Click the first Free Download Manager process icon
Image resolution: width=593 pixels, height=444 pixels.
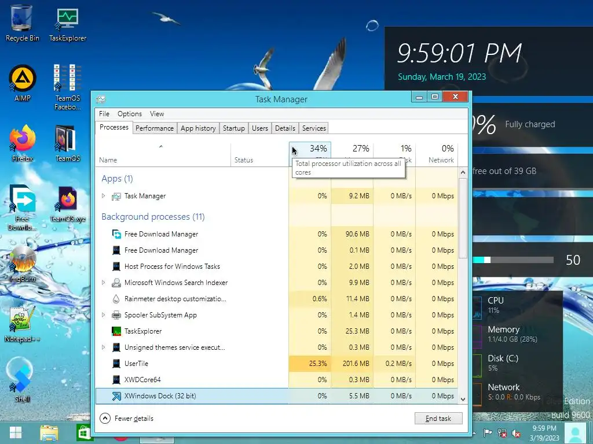[x=116, y=234]
